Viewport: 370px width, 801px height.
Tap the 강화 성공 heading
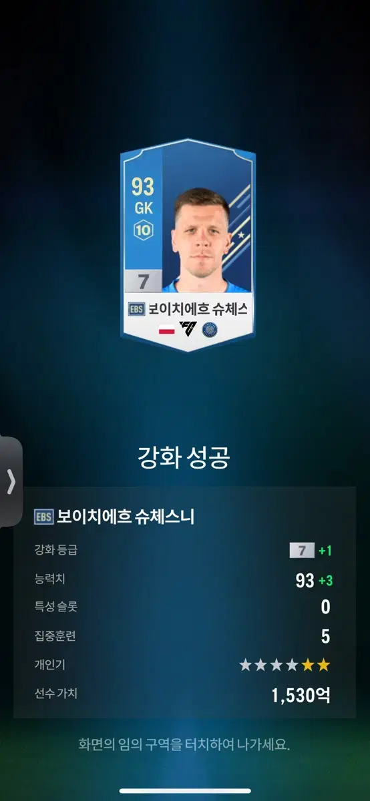point(184,458)
